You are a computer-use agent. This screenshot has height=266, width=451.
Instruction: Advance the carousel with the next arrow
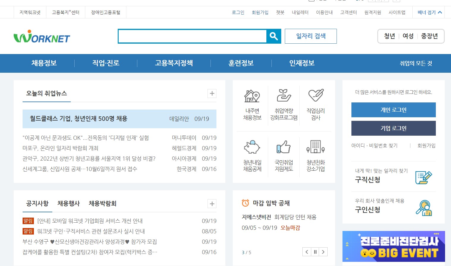323,251
